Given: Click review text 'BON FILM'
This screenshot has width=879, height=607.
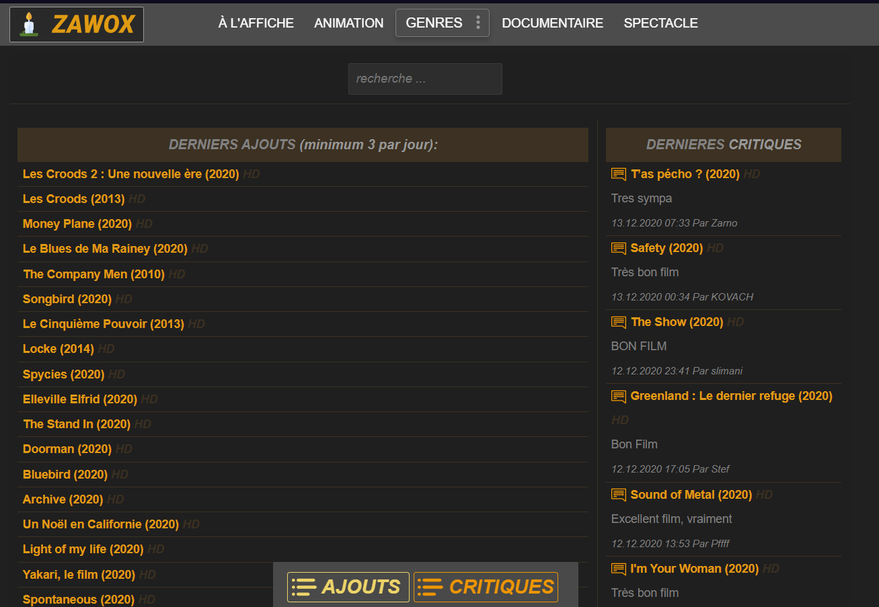Looking at the screenshot, I should click(639, 346).
